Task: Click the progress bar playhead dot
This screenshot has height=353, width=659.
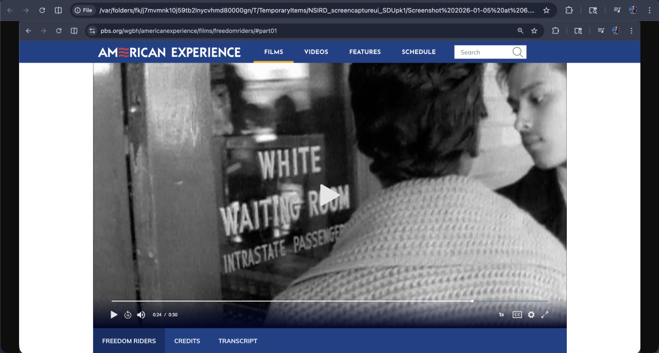Action: [472, 301]
